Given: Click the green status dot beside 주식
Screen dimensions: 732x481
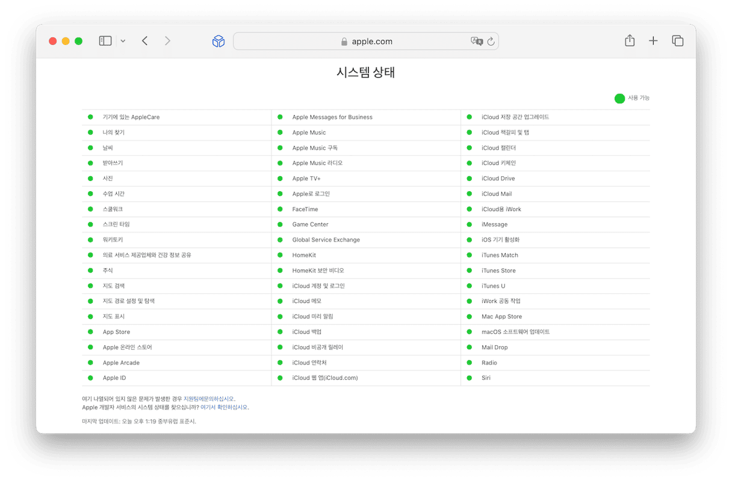Looking at the screenshot, I should 90,271.
